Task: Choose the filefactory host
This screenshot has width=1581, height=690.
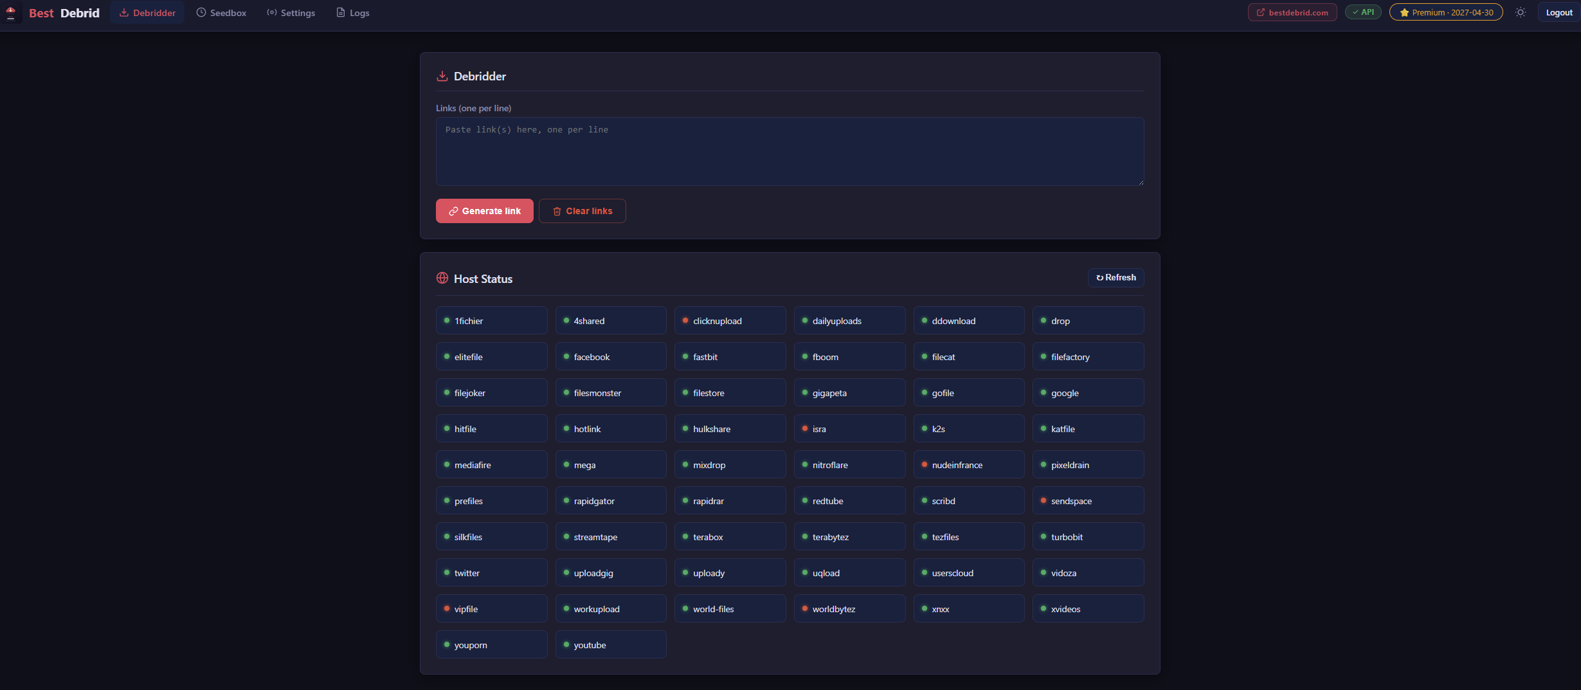Action: click(x=1089, y=356)
